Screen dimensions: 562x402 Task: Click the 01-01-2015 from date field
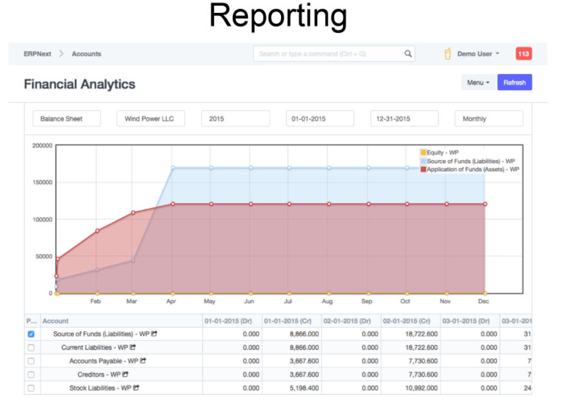coord(320,119)
